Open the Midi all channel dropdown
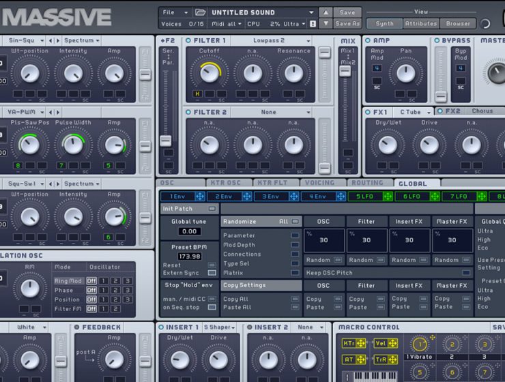Image resolution: width=505 pixels, height=382 pixels. (227, 24)
